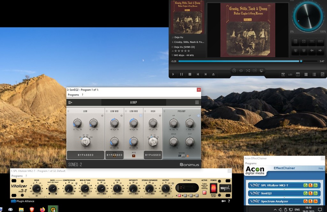Open the Programs menu in the SonEQ2 window
The image size is (327, 212).
[x=73, y=95]
